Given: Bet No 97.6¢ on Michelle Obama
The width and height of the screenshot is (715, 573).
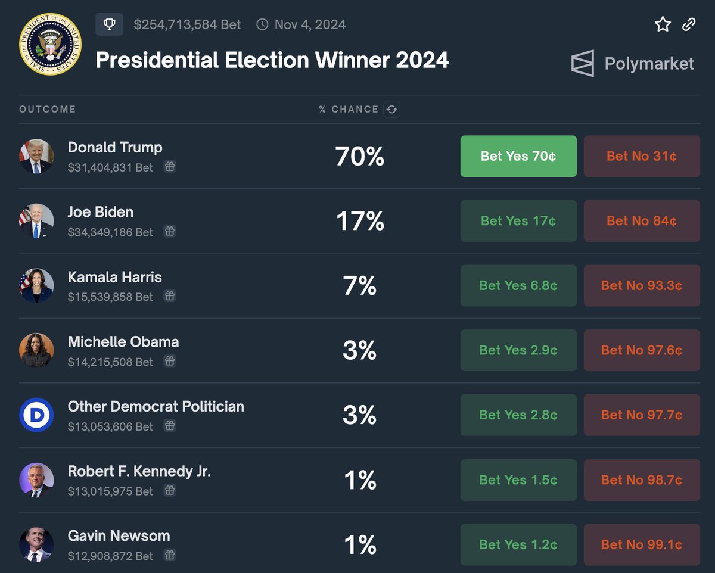Looking at the screenshot, I should pos(642,350).
